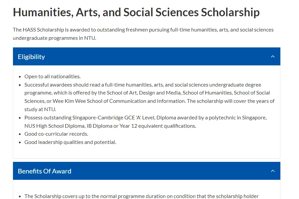Click the 'NUS High School Diploma' text
This screenshot has height=199, width=299.
[x=55, y=126]
